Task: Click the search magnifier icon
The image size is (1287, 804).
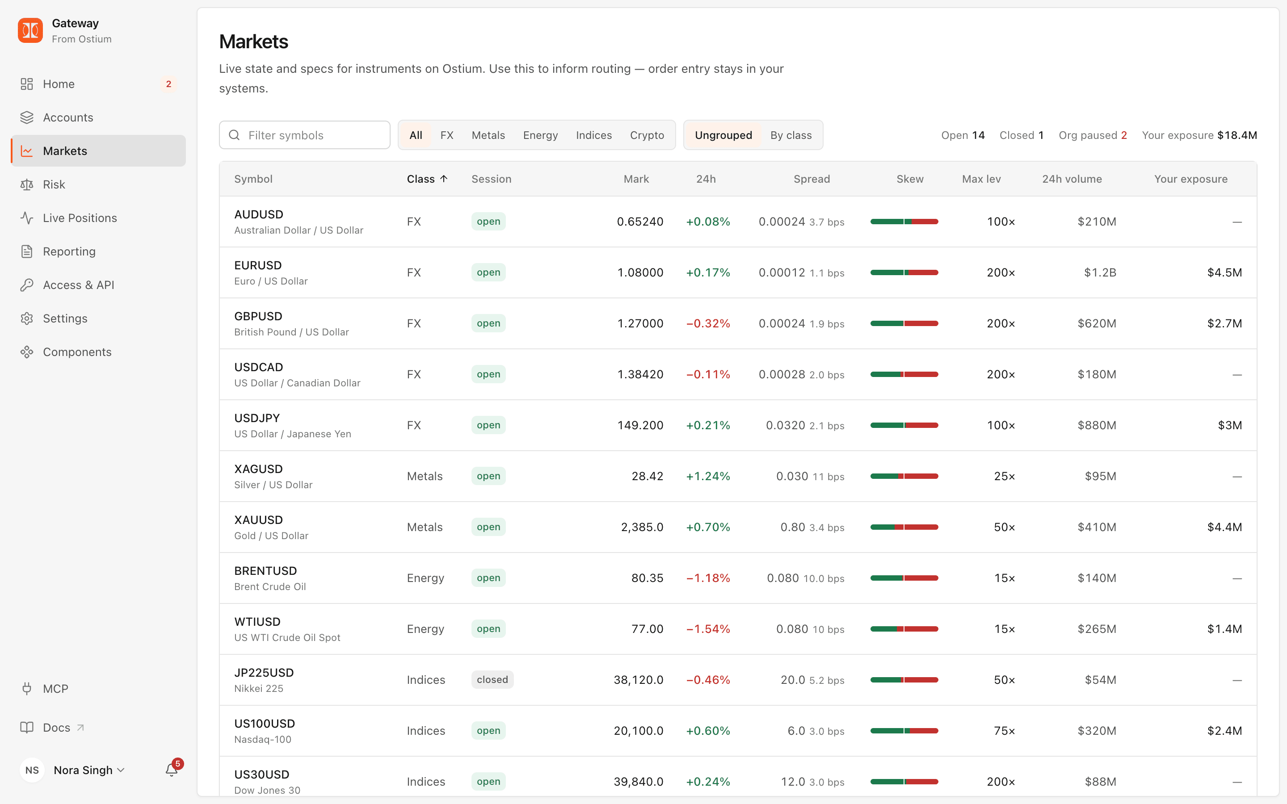Action: coord(234,135)
